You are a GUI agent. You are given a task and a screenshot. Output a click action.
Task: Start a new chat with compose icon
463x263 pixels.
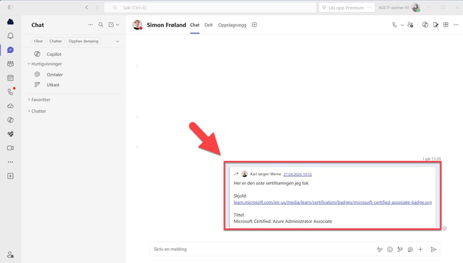tap(111, 25)
